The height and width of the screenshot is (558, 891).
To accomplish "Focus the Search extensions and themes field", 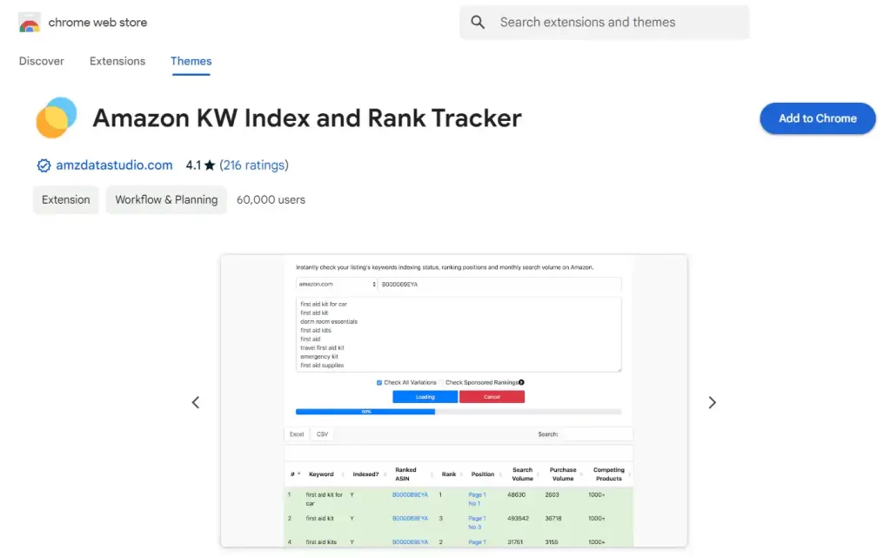I will point(605,22).
